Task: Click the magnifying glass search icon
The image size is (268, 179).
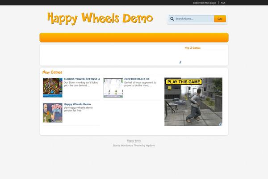Action: [172, 19]
